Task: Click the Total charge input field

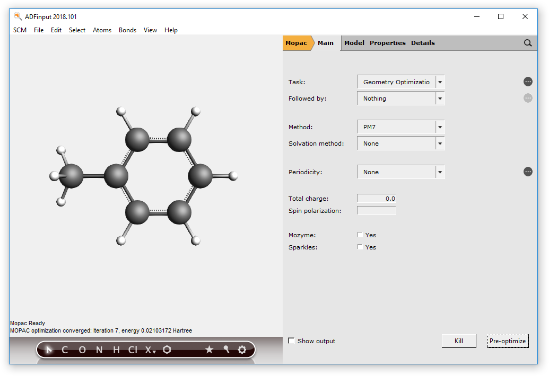Action: pyautogui.click(x=377, y=199)
